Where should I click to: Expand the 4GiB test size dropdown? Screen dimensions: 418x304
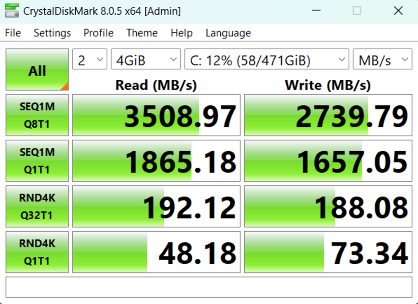(146, 59)
